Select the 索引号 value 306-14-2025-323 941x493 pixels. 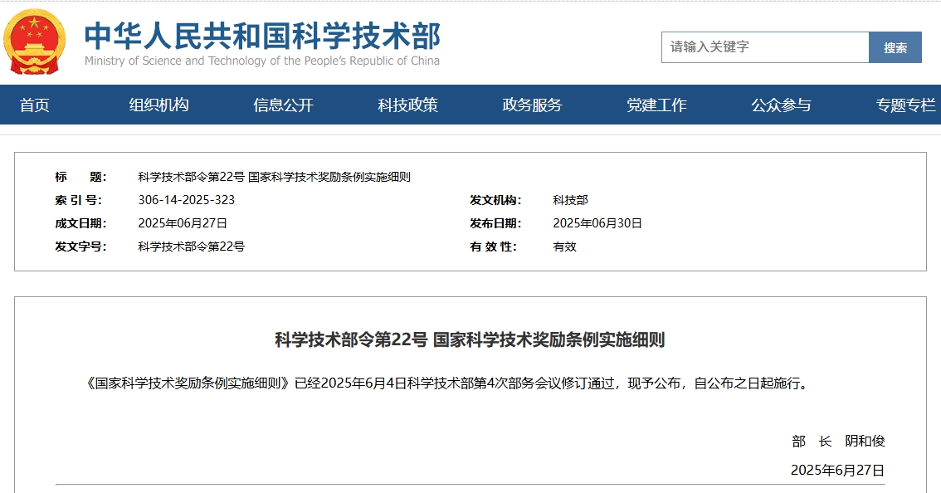pyautogui.click(x=186, y=199)
